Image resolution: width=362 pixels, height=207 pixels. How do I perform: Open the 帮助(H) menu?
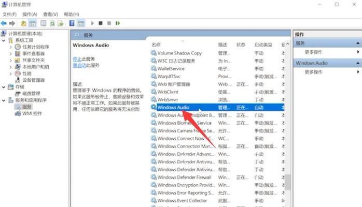72,14
